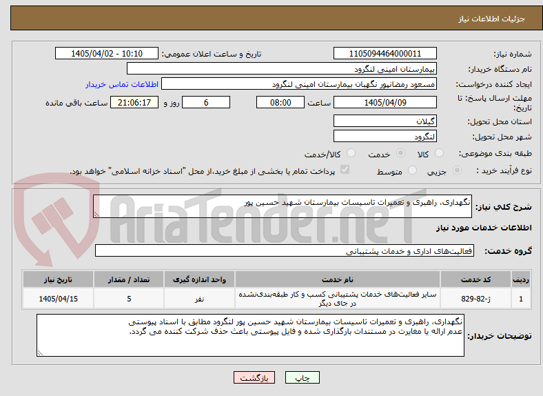This screenshot has width=543, height=396.
Task: Click the quantity cell showing 5
Action: click(x=129, y=299)
